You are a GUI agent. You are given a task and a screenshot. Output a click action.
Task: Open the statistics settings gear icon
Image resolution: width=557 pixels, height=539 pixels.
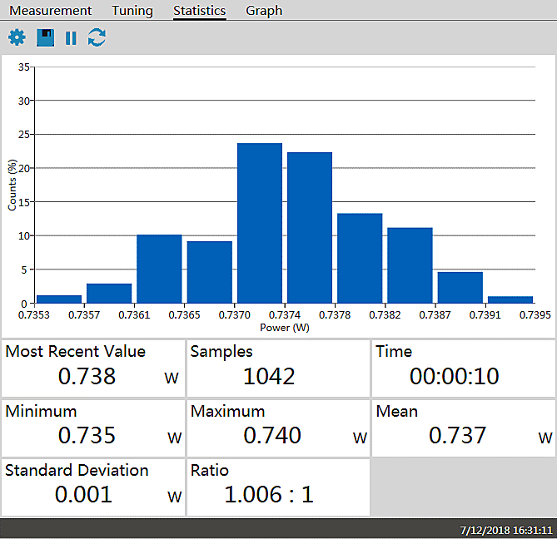[17, 37]
